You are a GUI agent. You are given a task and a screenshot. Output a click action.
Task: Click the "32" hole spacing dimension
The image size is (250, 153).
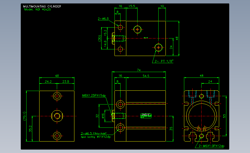tap(97, 116)
